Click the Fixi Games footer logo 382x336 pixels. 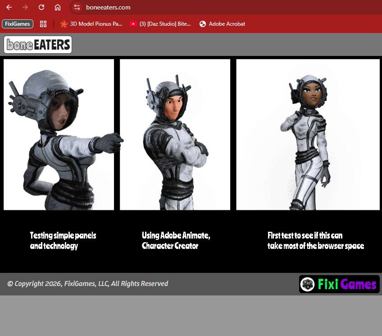point(339,284)
